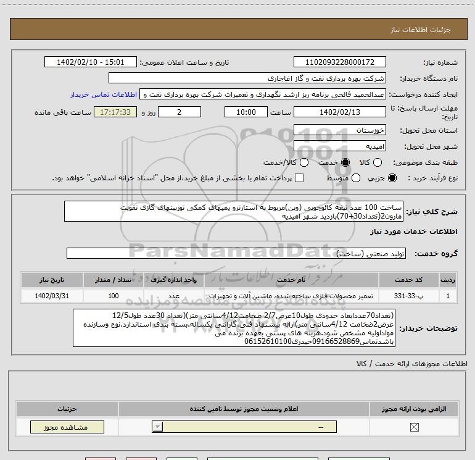
Task: Open the اعلام وضعیت مجوز dropdown
Action: coord(244,427)
